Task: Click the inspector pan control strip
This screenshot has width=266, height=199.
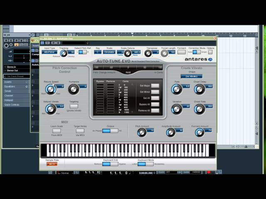Action: point(22,56)
